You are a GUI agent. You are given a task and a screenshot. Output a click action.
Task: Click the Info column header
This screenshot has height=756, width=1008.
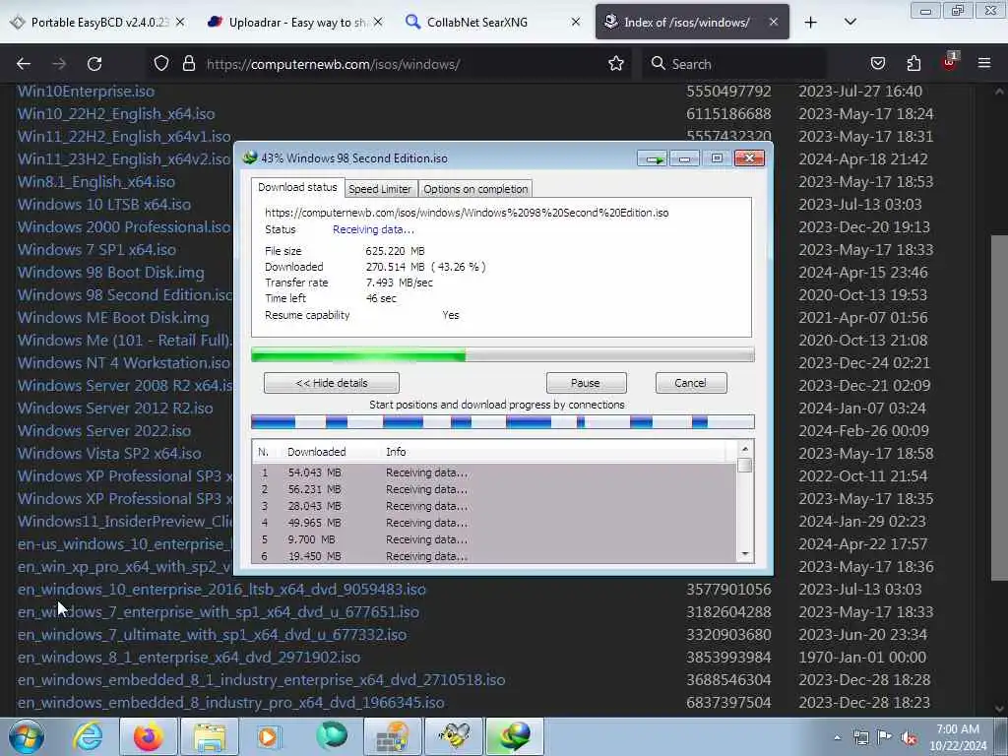396,452
